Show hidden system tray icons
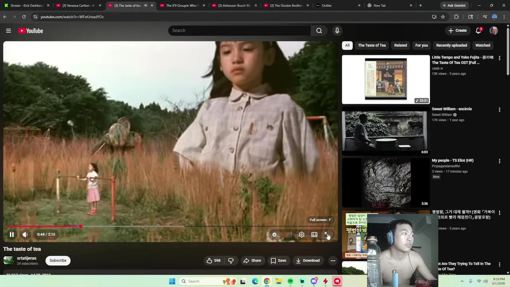This screenshot has height=287, width=510. (463, 281)
